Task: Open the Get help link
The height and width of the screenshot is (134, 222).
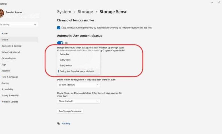Action: coord(66,123)
